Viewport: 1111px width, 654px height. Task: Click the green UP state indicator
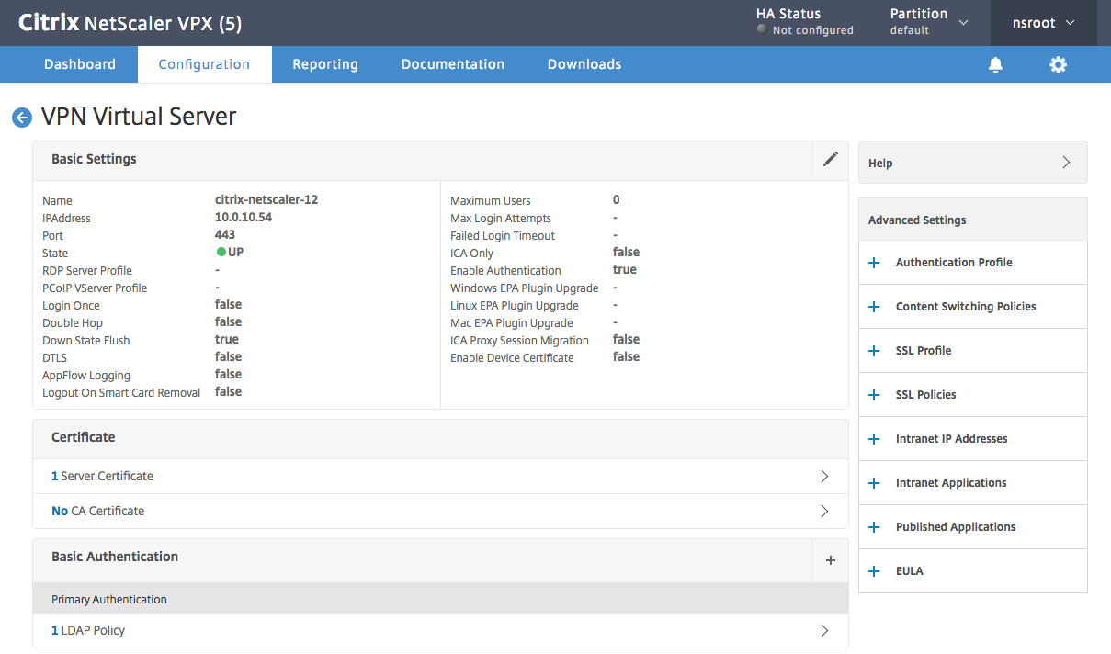pos(221,252)
